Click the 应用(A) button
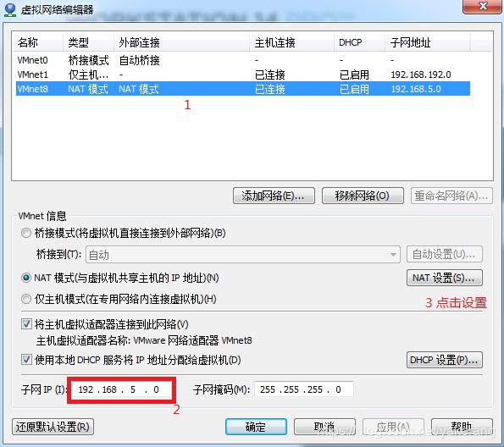 393,427
